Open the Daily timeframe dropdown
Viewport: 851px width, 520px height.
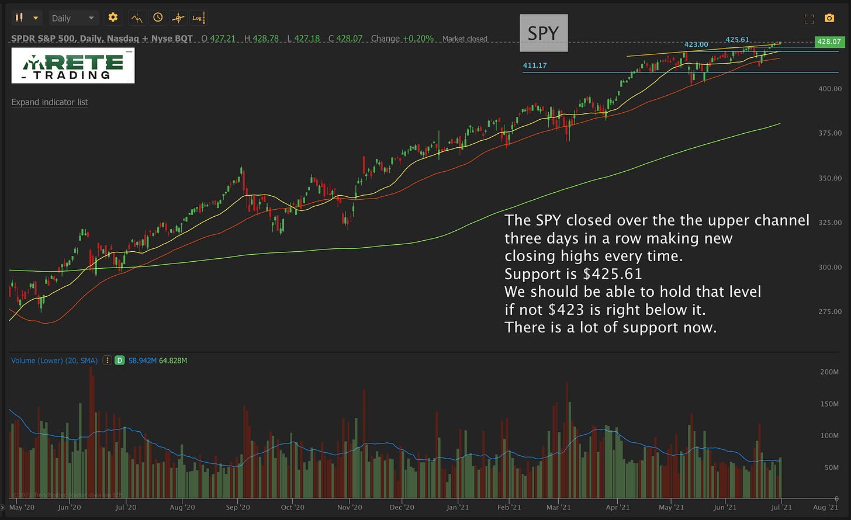coord(73,18)
